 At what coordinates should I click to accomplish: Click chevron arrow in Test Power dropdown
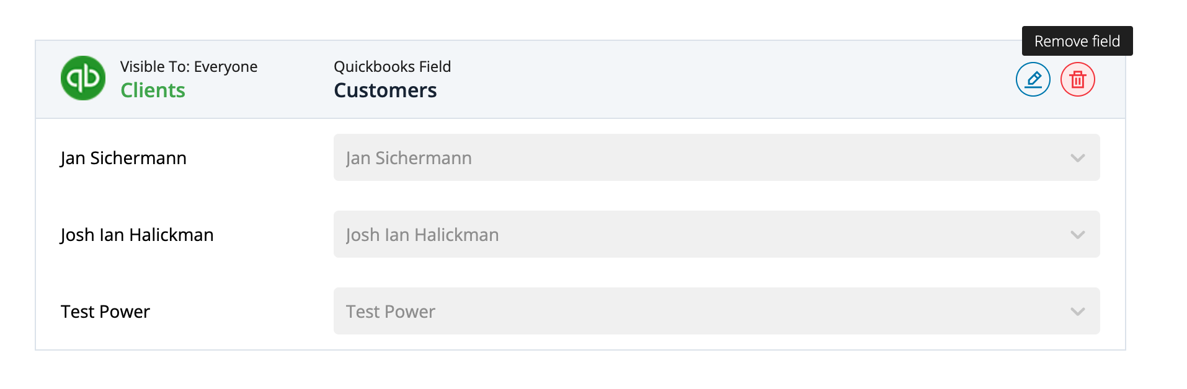[1077, 312]
